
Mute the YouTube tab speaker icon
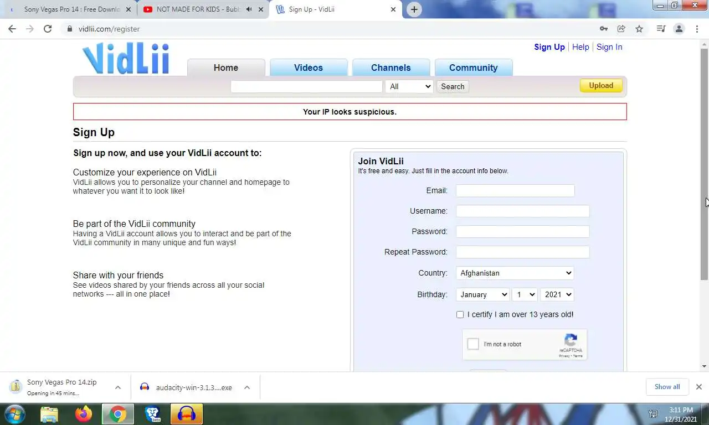249,9
